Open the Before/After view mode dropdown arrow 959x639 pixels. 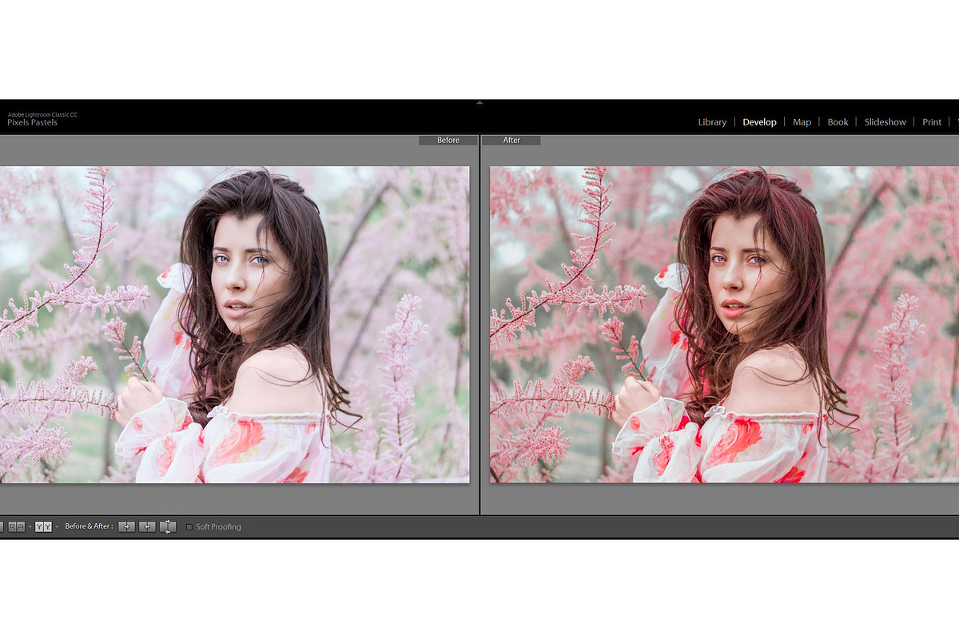(x=57, y=527)
